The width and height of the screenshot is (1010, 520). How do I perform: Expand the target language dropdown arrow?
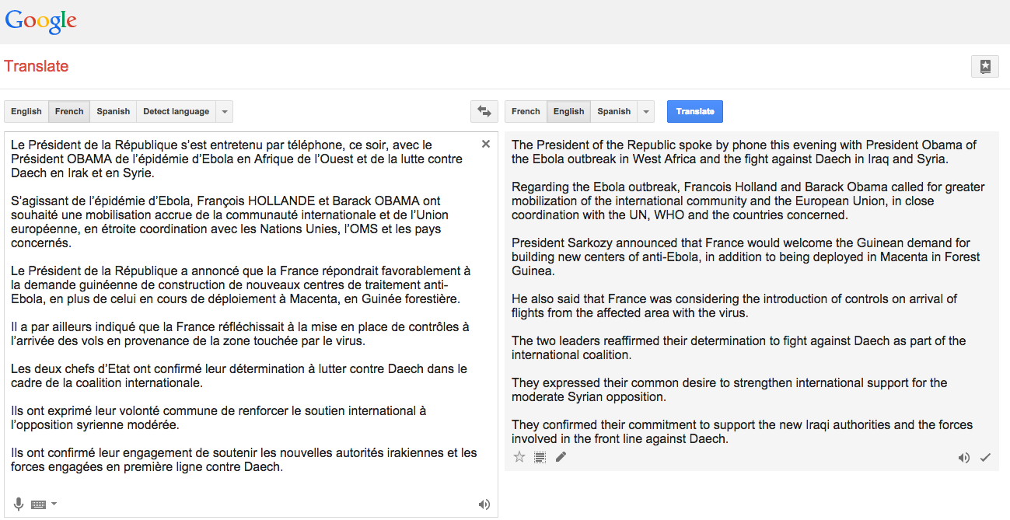(646, 111)
